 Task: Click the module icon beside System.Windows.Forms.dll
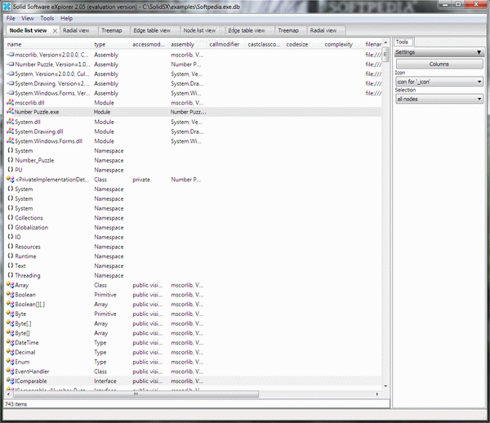11,141
